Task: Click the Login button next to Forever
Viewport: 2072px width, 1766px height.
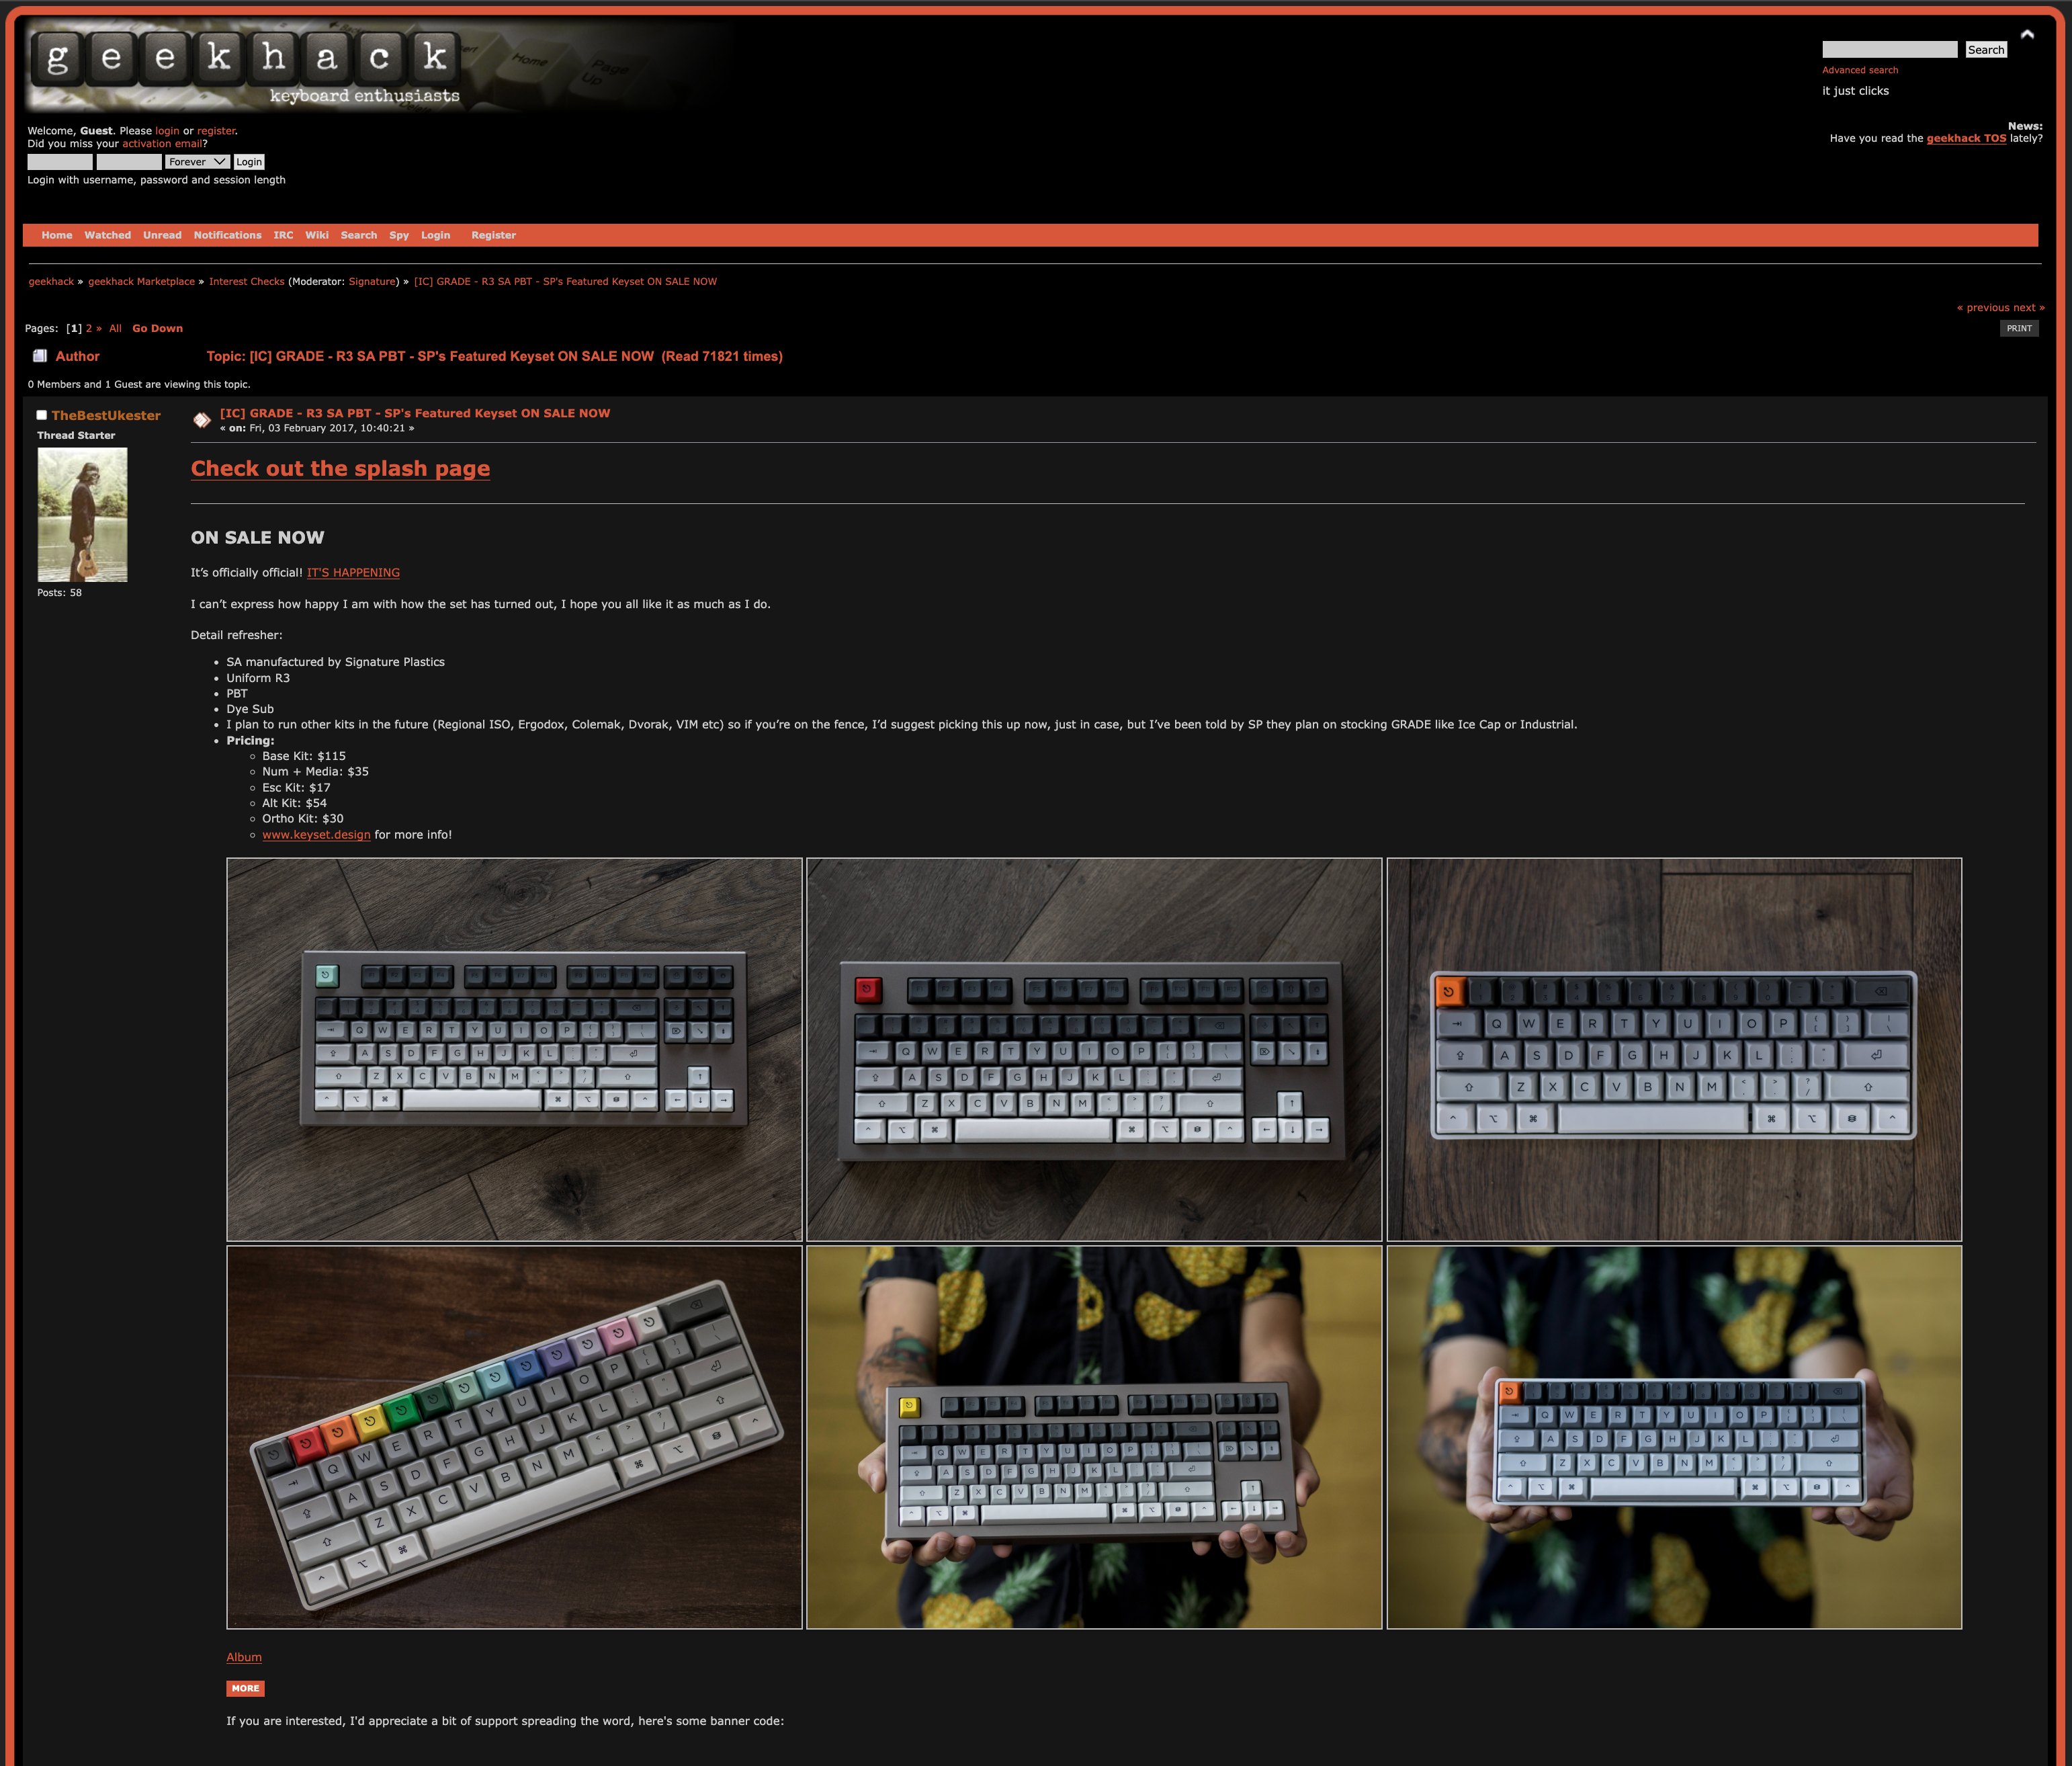Action: pyautogui.click(x=249, y=162)
